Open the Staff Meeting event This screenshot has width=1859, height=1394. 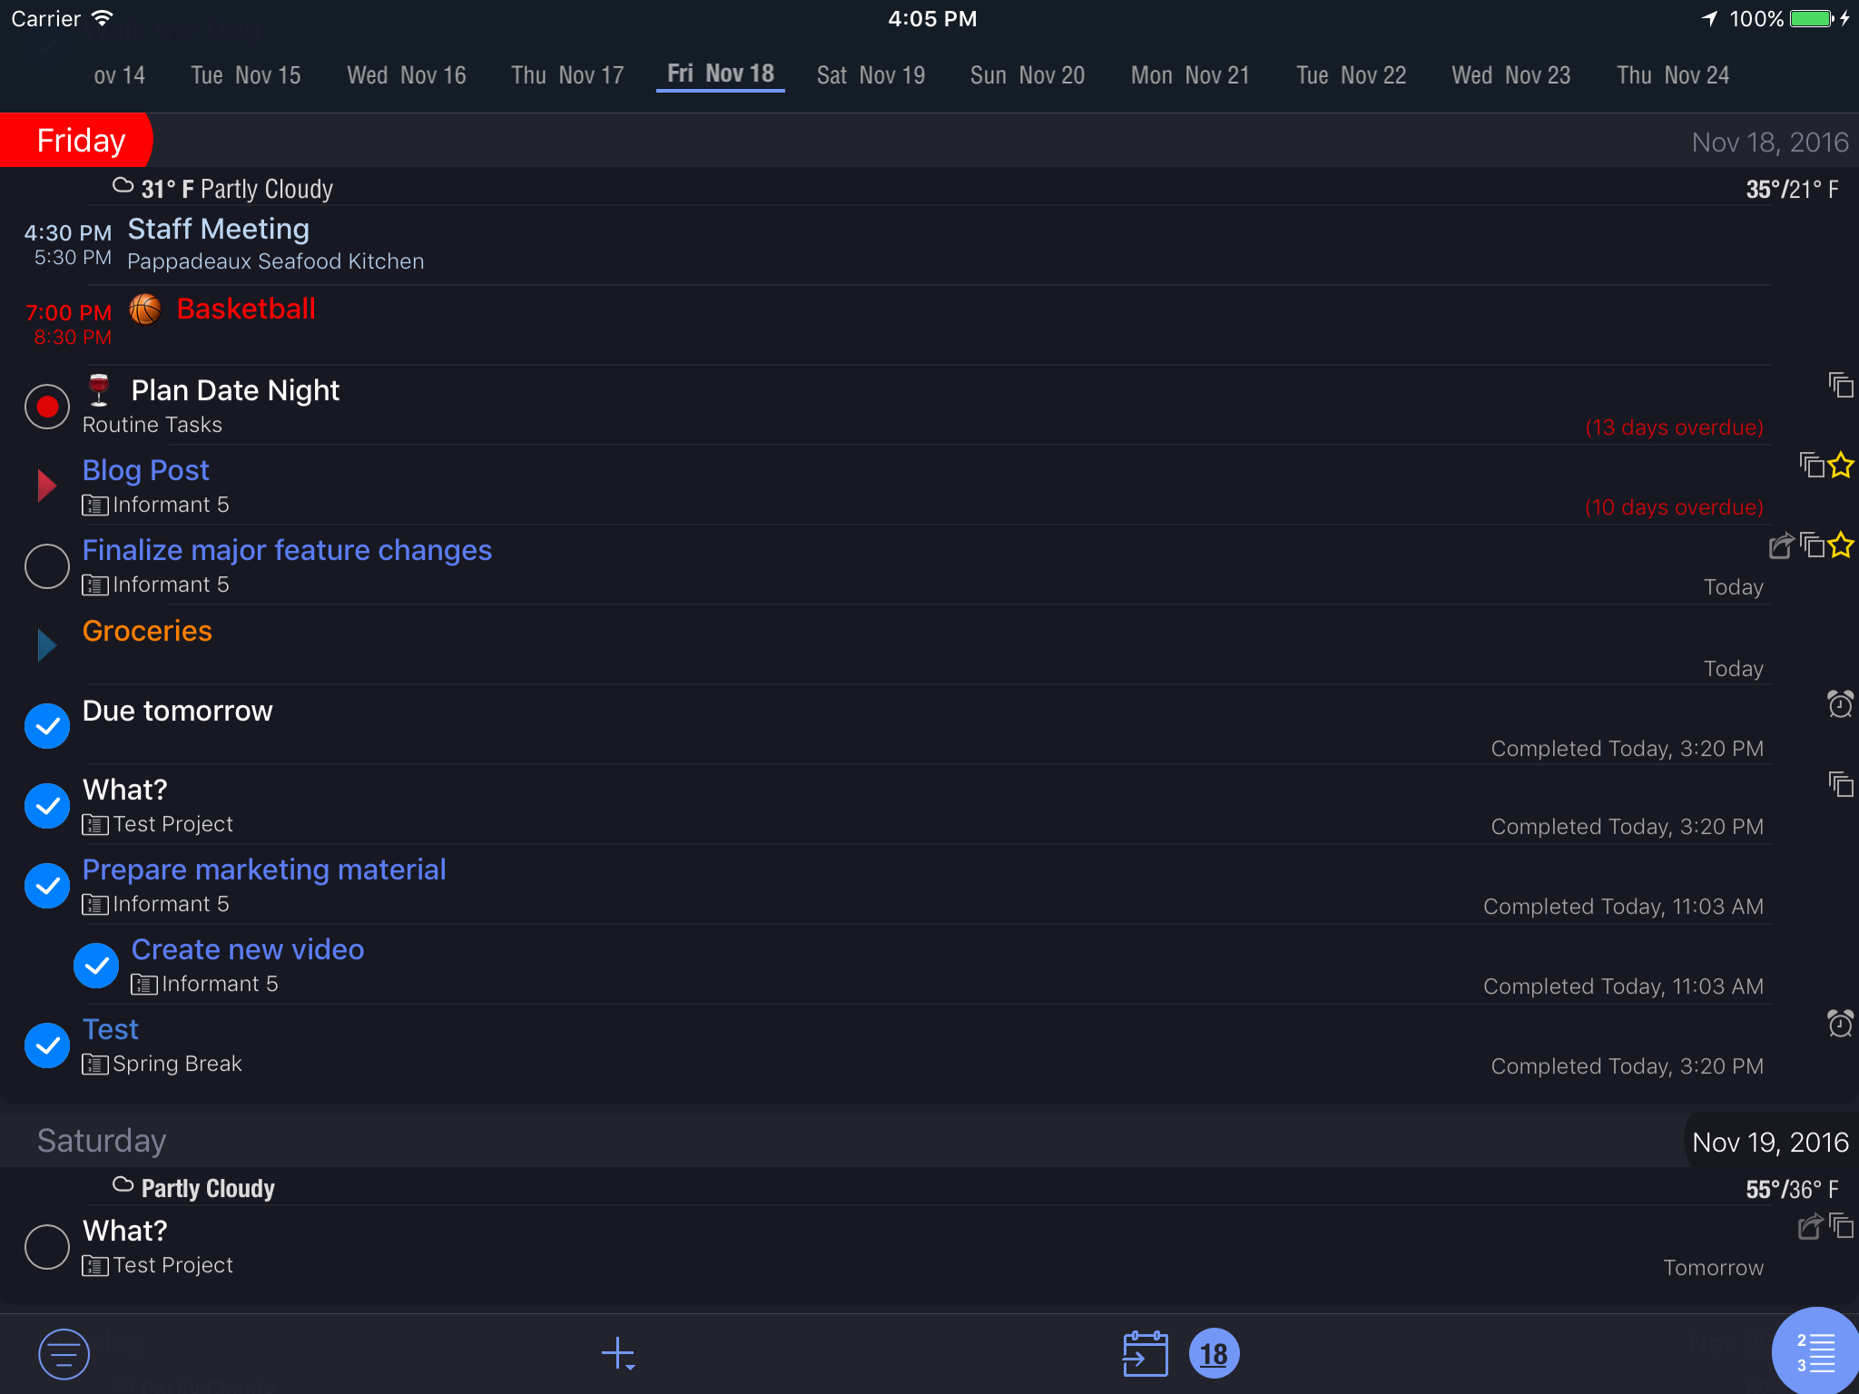218,229
